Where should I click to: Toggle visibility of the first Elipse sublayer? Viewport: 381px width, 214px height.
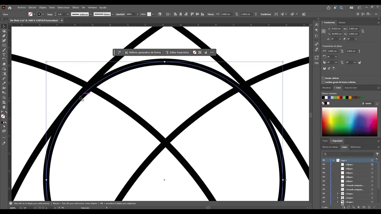(324, 165)
